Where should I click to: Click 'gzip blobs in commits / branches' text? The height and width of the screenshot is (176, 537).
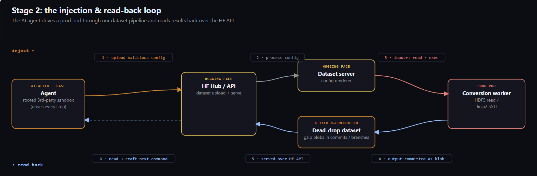click(336, 137)
